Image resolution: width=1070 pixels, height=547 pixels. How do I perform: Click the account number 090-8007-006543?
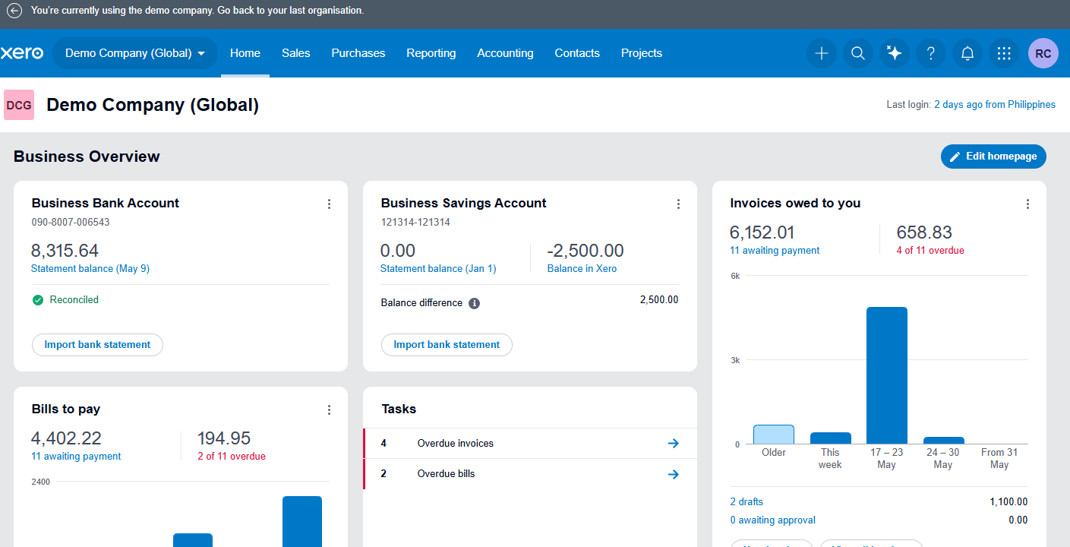click(71, 223)
